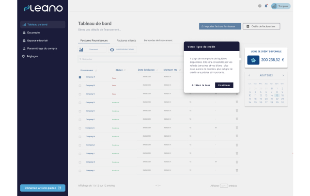Open Réglages via the gear icon
The width and height of the screenshot is (310, 196).
(23, 56)
